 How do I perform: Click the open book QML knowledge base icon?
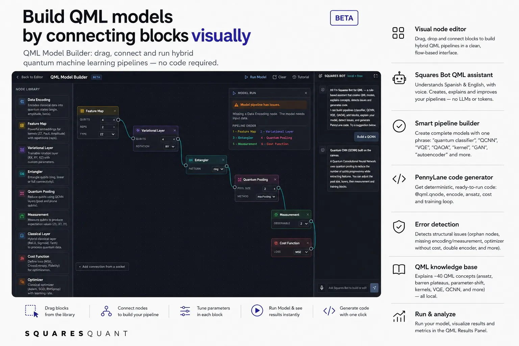click(399, 269)
